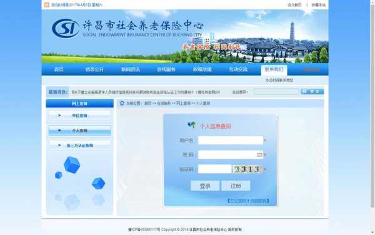Screen dimensions: 375x235
Task: Click the arrow icon beside 单位查询
Action: pyautogui.click(x=59, y=116)
